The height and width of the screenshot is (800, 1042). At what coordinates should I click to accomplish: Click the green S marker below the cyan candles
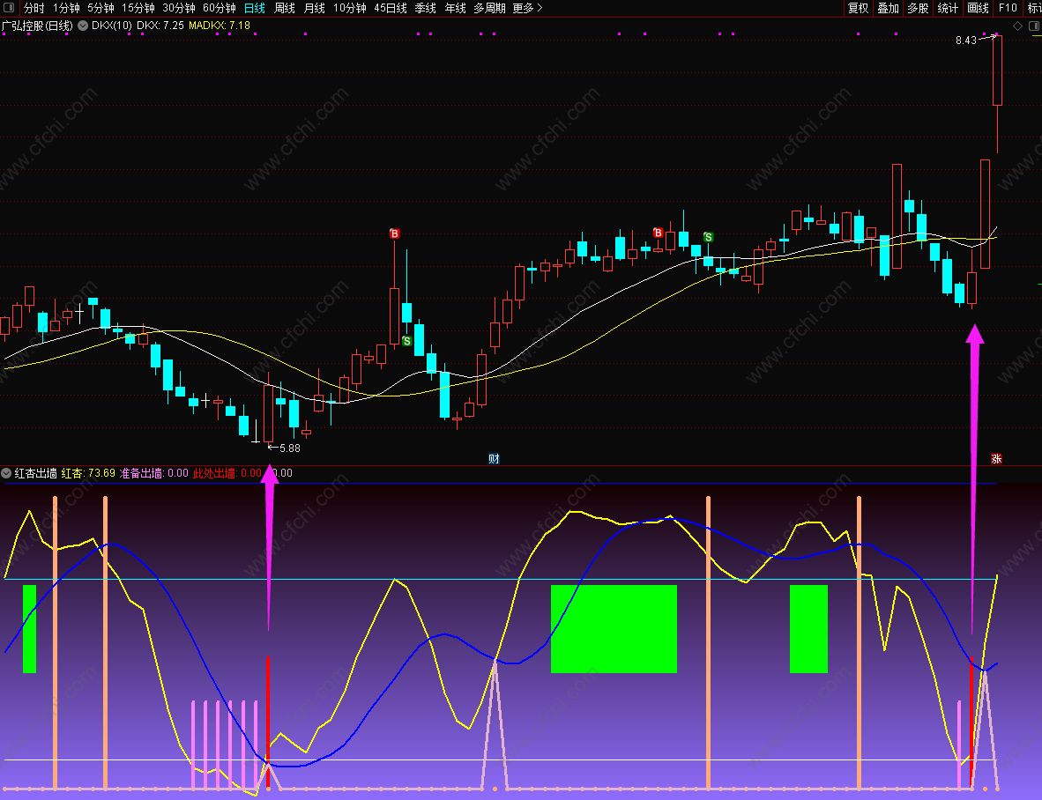click(406, 341)
